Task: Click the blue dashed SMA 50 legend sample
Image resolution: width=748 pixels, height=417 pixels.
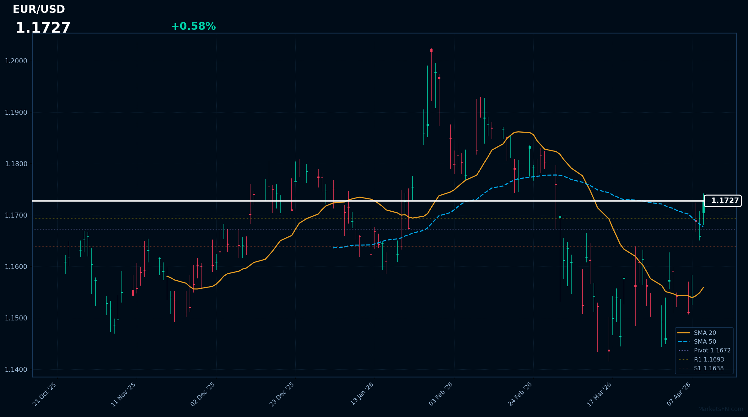Action: [684, 342]
